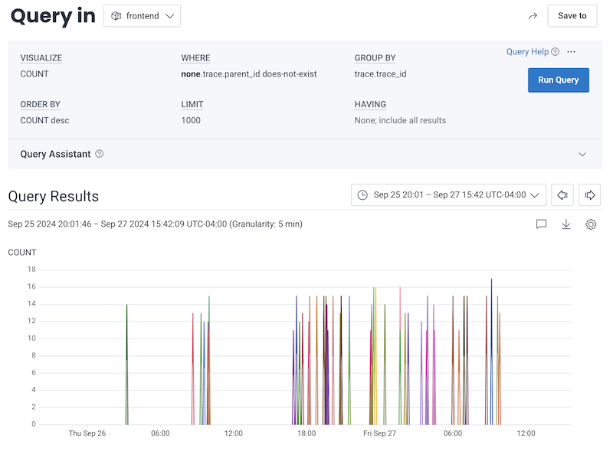613x451 pixels.
Task: Click the clock icon in the time picker
Action: pos(361,194)
